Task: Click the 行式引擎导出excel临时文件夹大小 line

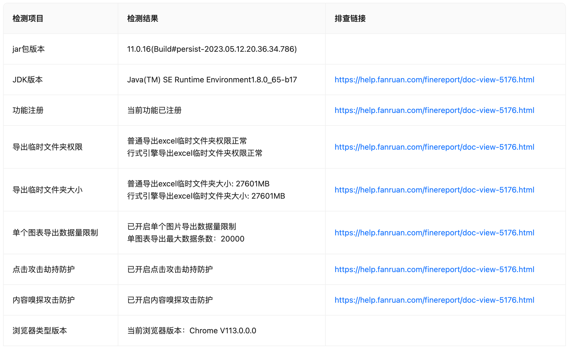Action: (206, 196)
